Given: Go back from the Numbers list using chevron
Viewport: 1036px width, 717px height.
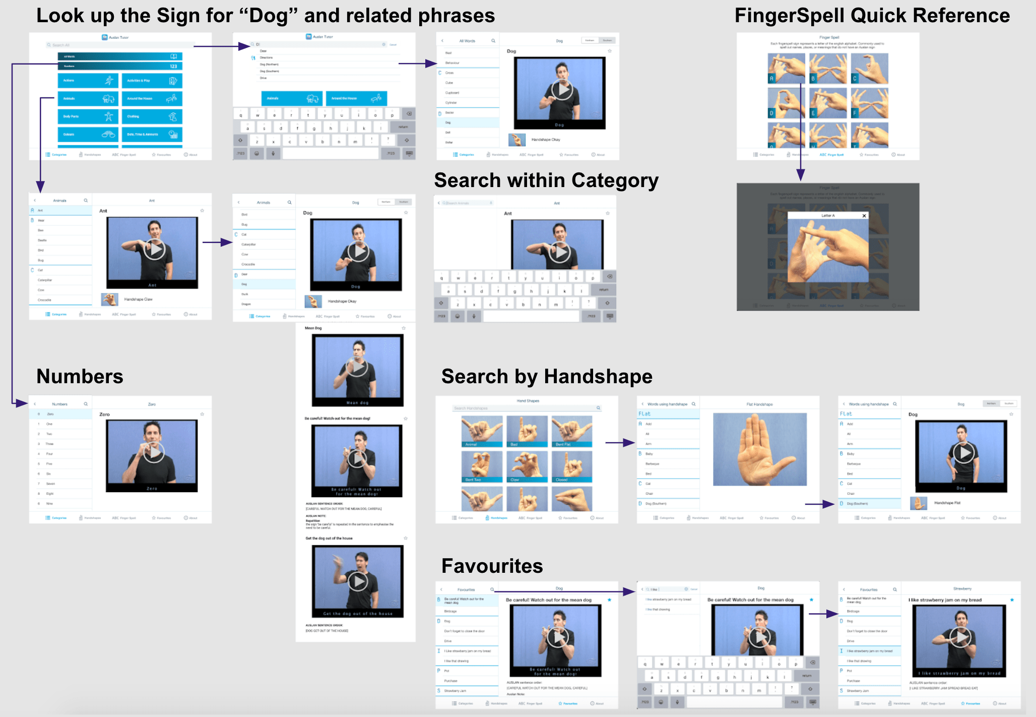Looking at the screenshot, I should point(35,404).
